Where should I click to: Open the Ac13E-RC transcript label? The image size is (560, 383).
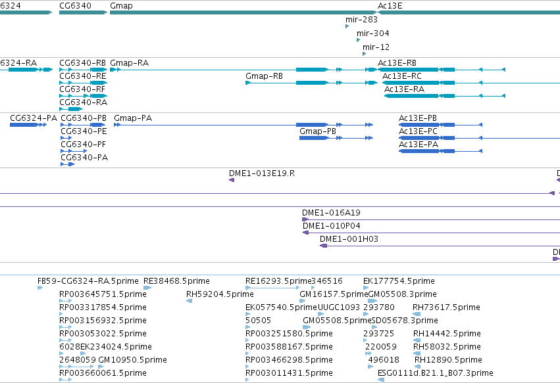click(402, 76)
